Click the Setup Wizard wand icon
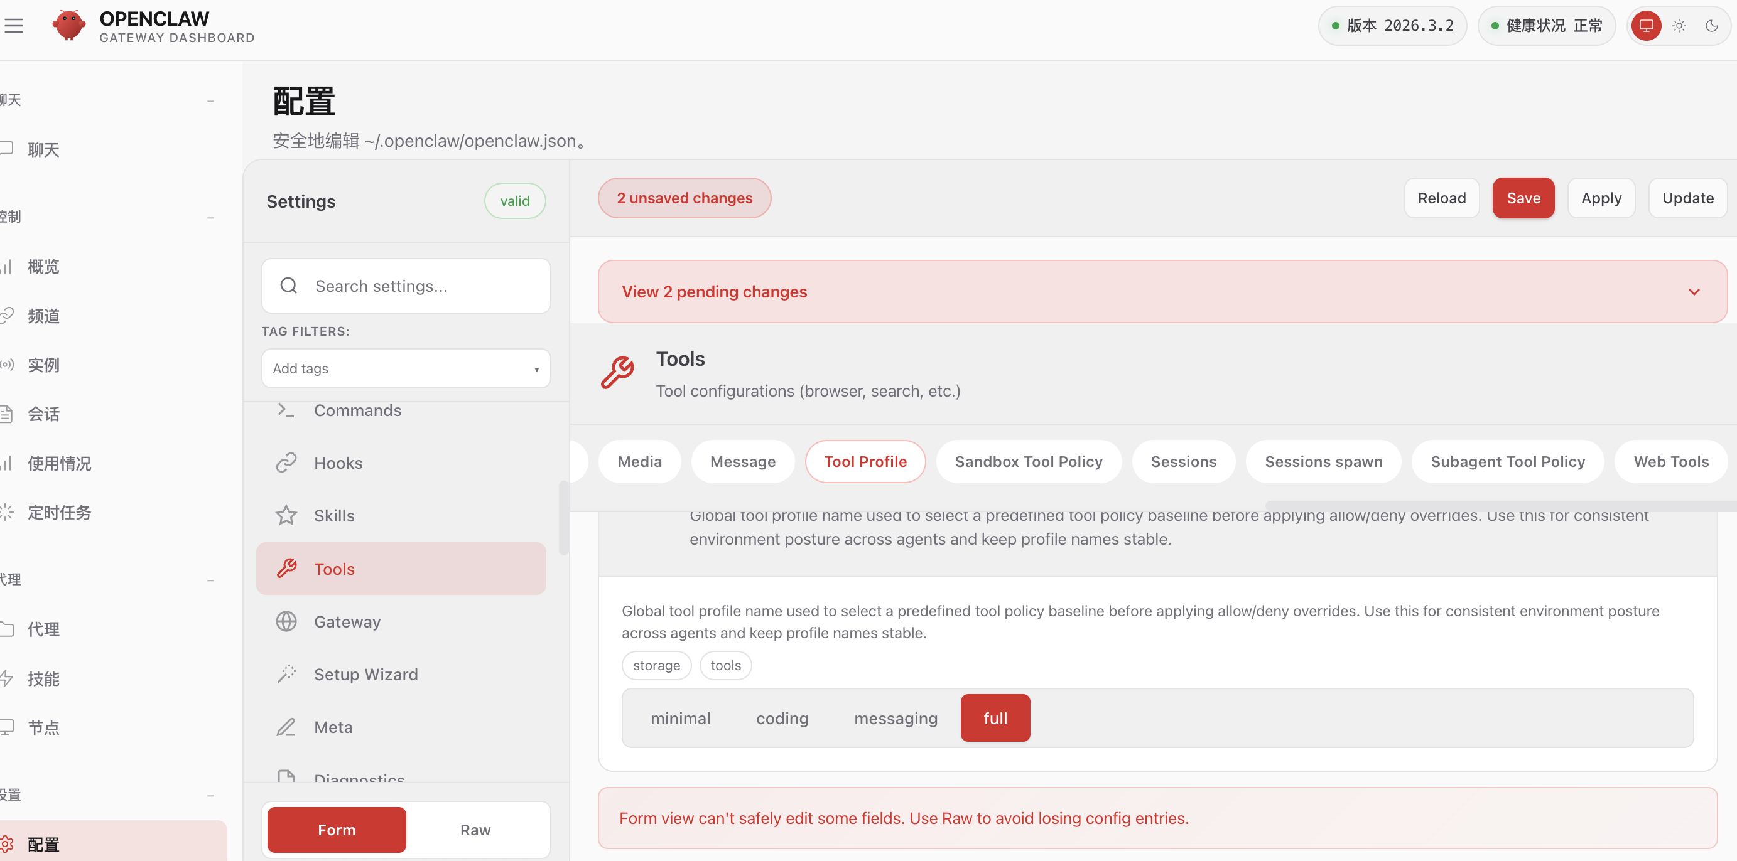 (286, 675)
